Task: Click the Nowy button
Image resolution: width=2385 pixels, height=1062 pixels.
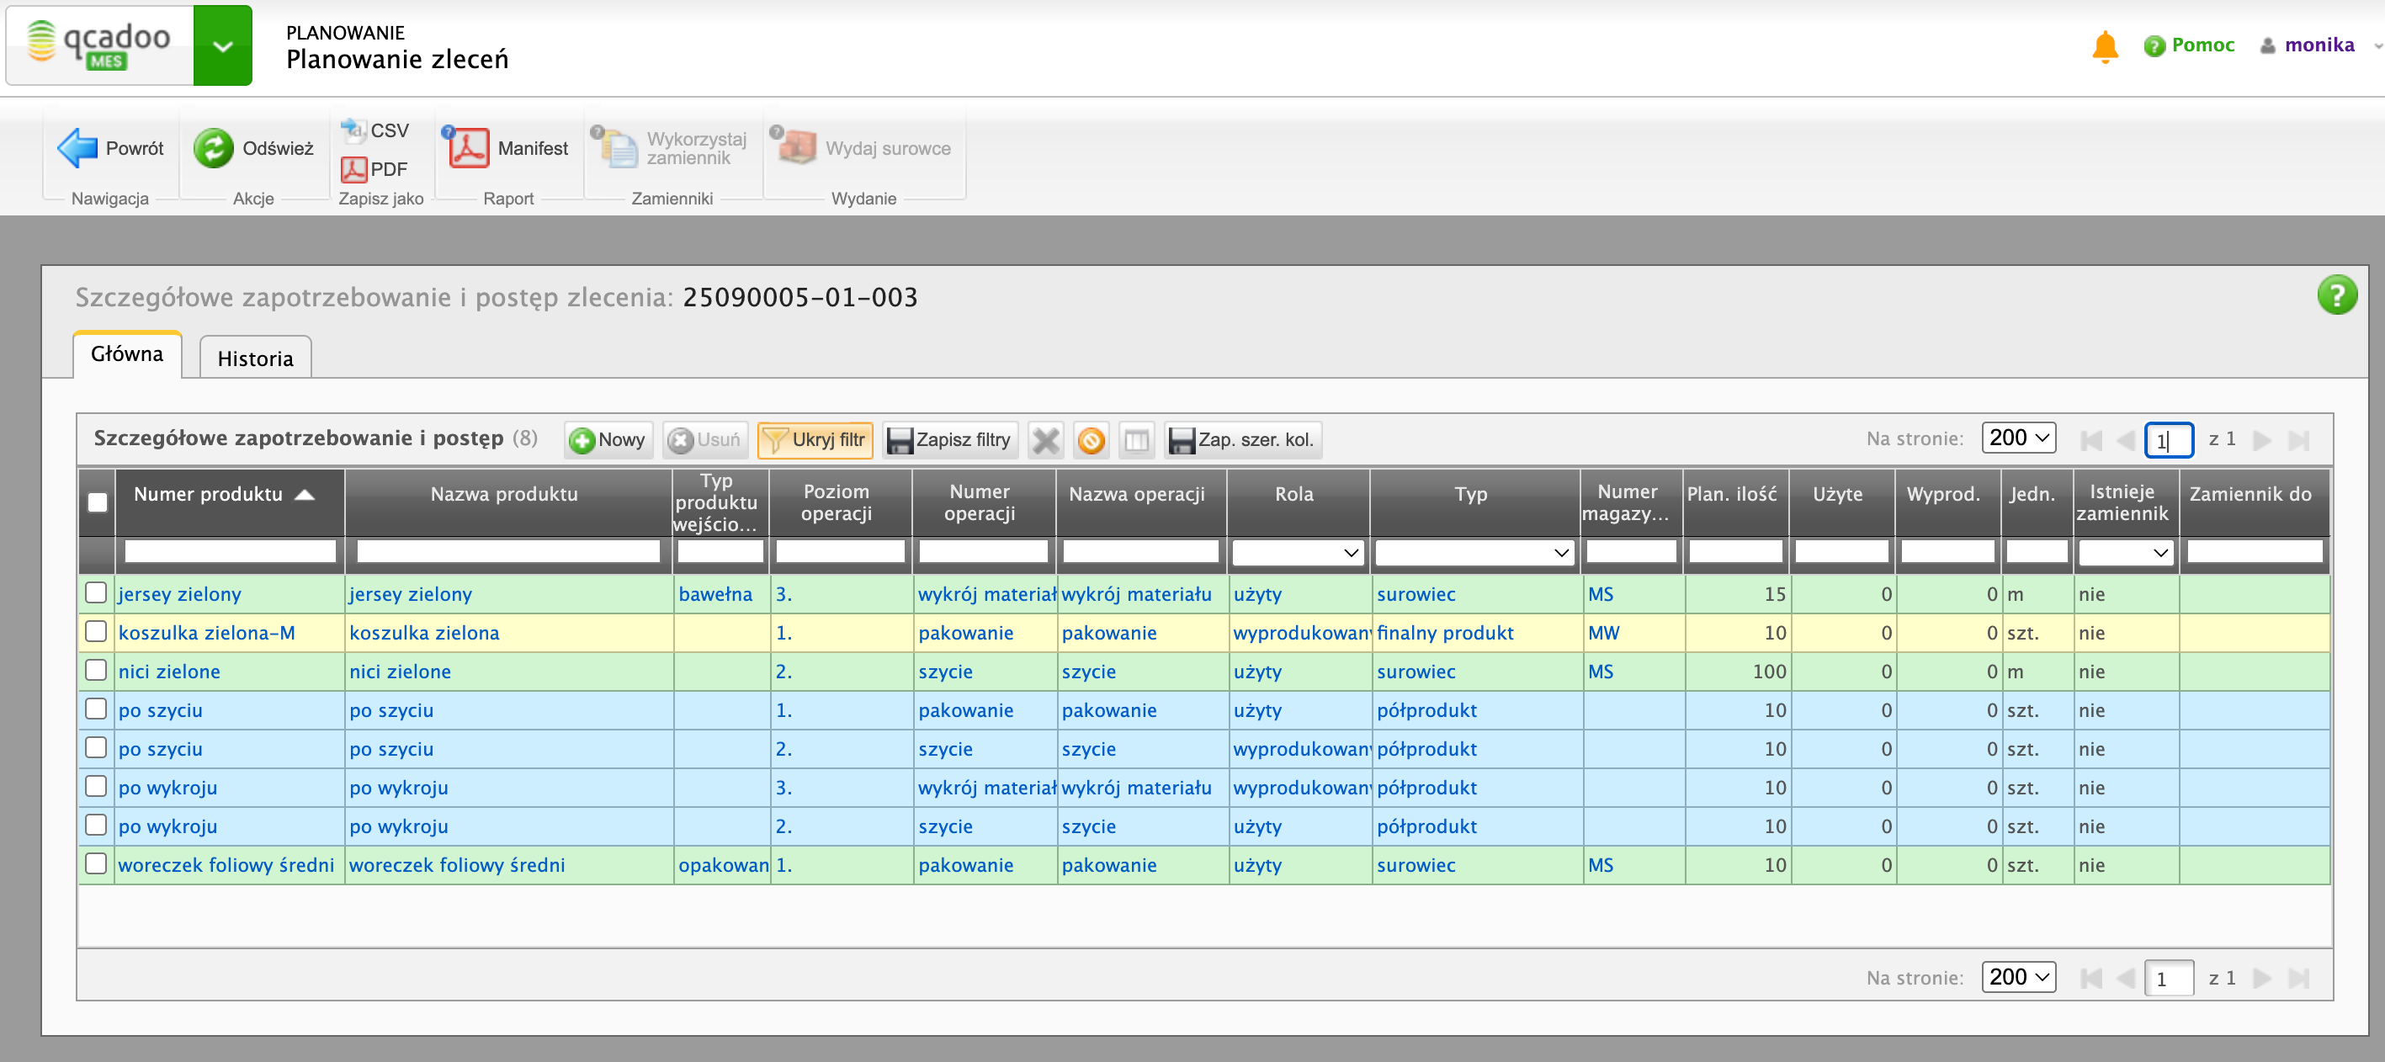Action: point(608,440)
